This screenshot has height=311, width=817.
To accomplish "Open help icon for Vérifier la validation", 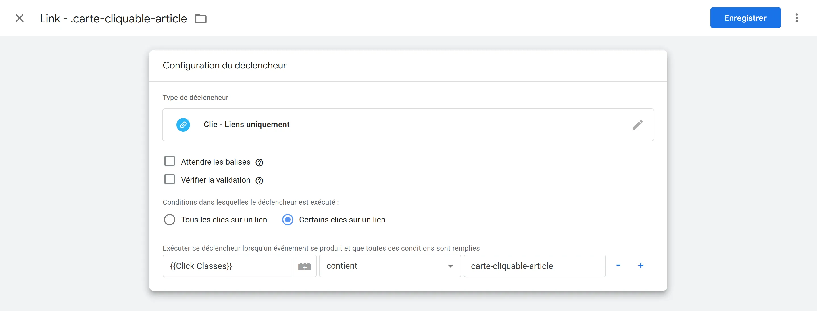I will (x=259, y=180).
